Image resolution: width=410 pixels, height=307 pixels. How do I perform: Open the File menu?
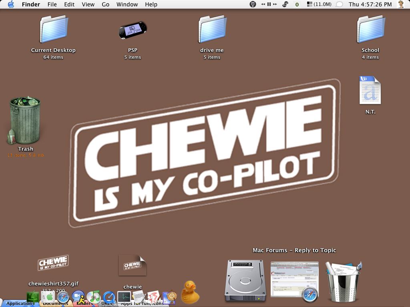click(52, 4)
